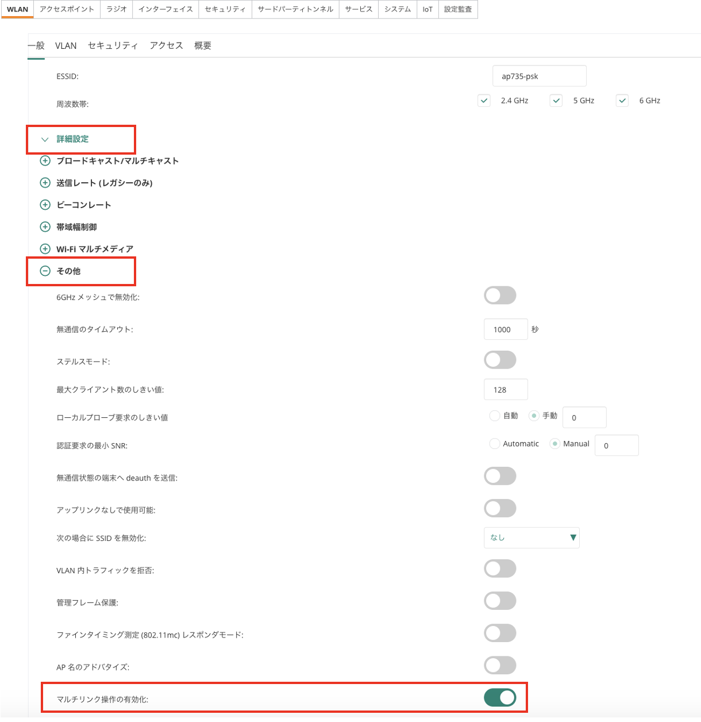
Task: Open the 次の場合に SSID を無効化 dropdown
Action: tap(531, 537)
